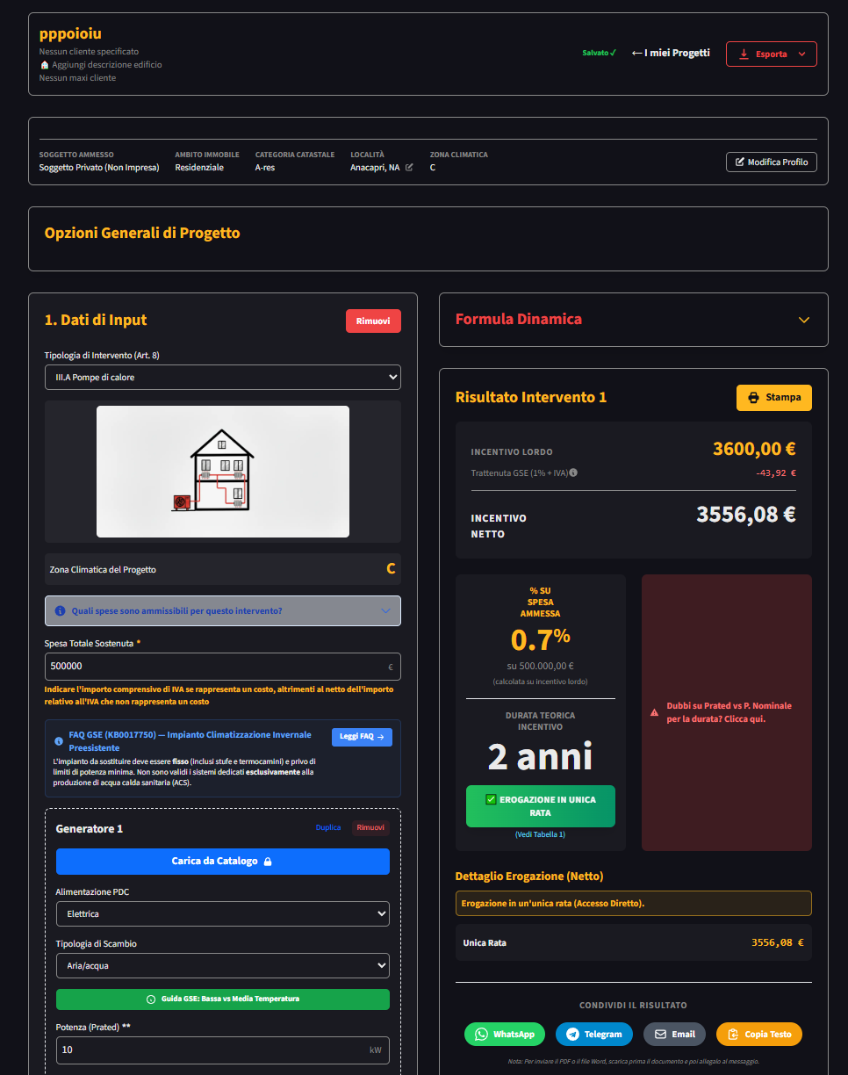
Task: Click the Spesa Totale Sostenuta field
Action: click(215, 666)
